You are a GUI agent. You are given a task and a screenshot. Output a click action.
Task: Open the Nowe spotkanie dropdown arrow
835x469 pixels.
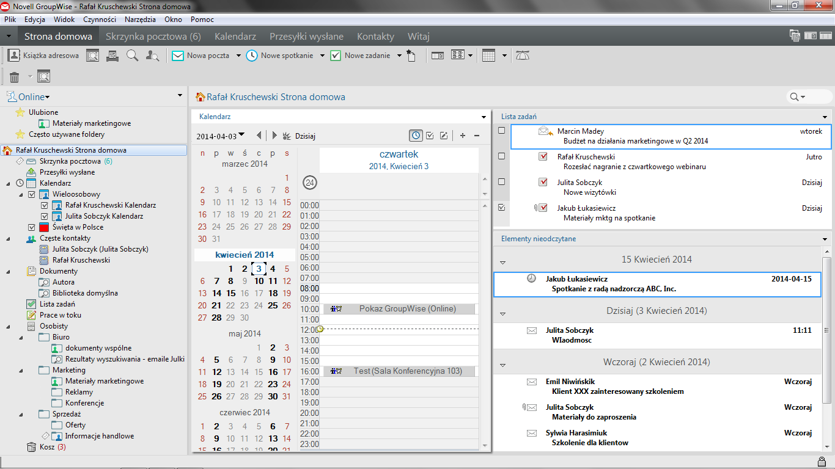click(x=322, y=56)
